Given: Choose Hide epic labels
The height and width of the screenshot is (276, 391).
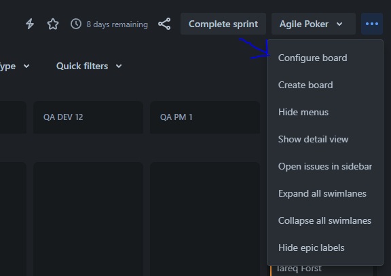Looking at the screenshot, I should click(325, 248).
